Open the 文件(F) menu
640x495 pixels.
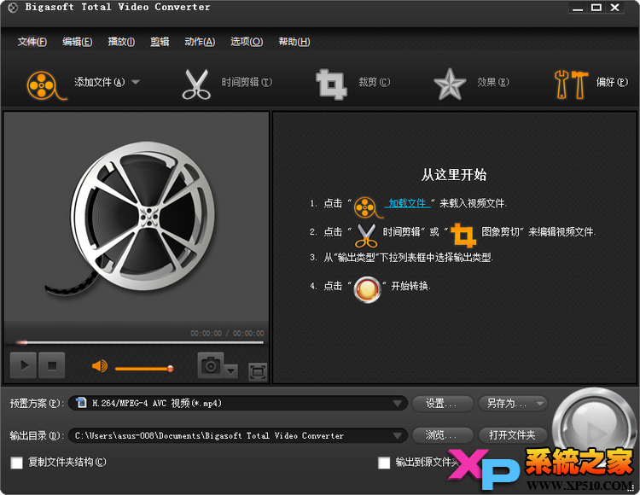coord(32,42)
